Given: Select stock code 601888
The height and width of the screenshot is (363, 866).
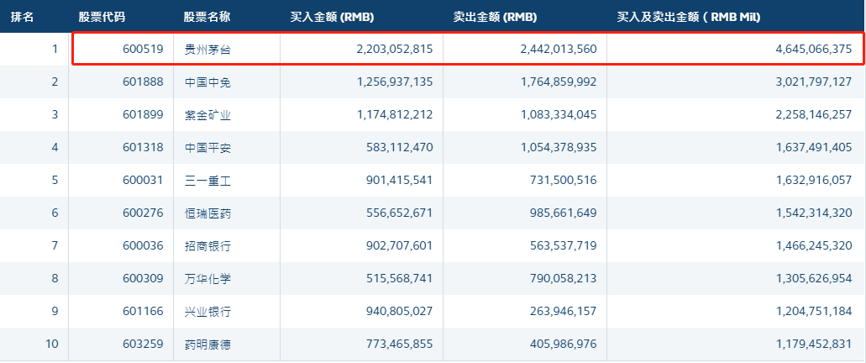Looking at the screenshot, I should [143, 82].
